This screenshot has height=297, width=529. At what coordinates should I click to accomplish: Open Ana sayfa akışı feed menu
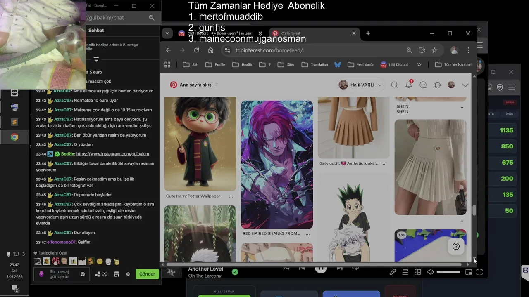tap(217, 85)
